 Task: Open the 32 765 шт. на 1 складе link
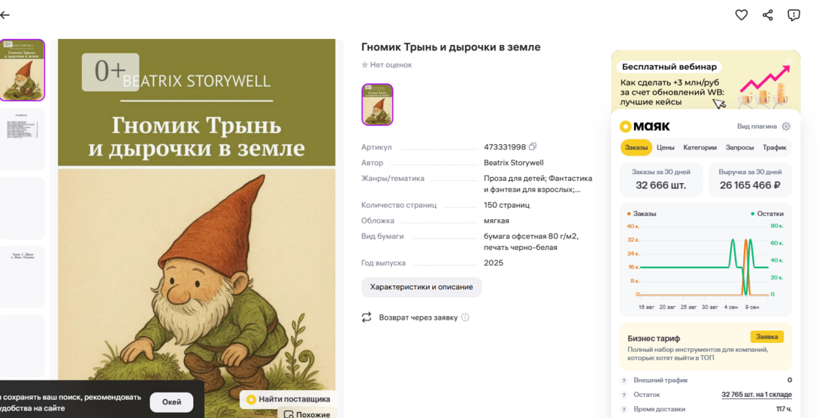tap(756, 395)
